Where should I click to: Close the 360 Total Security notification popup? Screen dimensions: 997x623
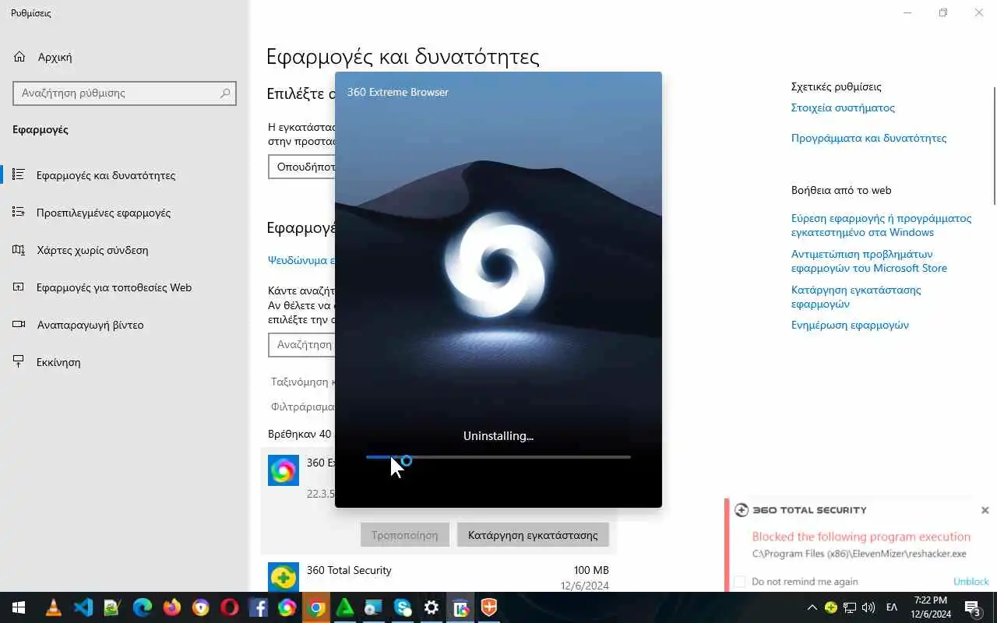pos(985,510)
